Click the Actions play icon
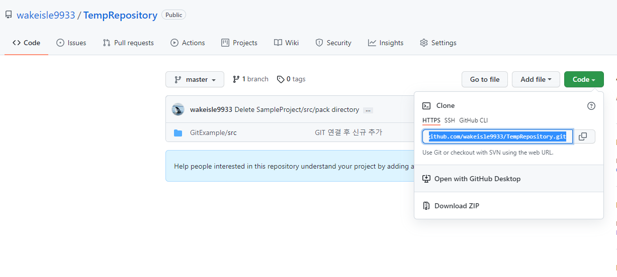The width and height of the screenshot is (617, 277). click(x=174, y=43)
